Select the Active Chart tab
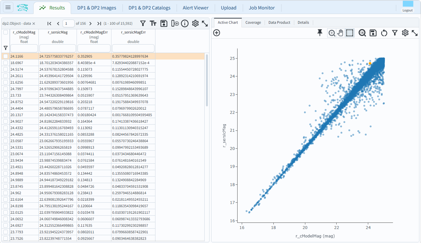Image resolution: width=421 pixels, height=243 pixels. coord(228,22)
